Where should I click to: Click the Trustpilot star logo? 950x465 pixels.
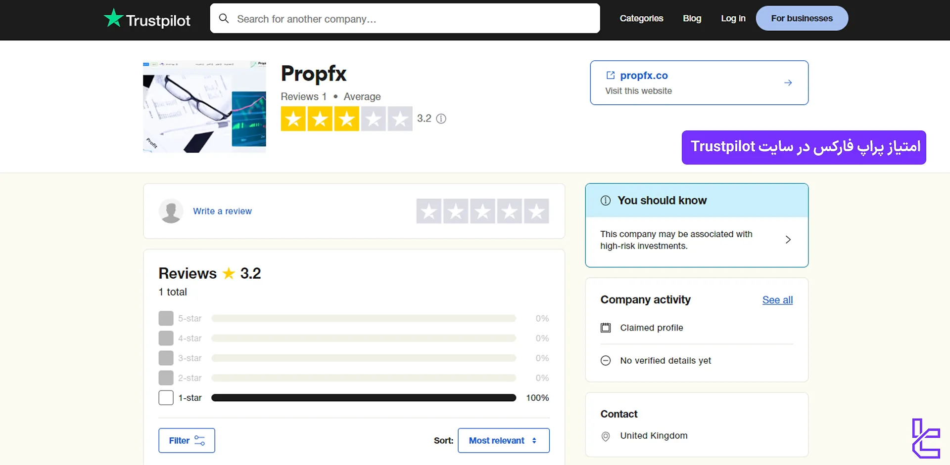[113, 18]
